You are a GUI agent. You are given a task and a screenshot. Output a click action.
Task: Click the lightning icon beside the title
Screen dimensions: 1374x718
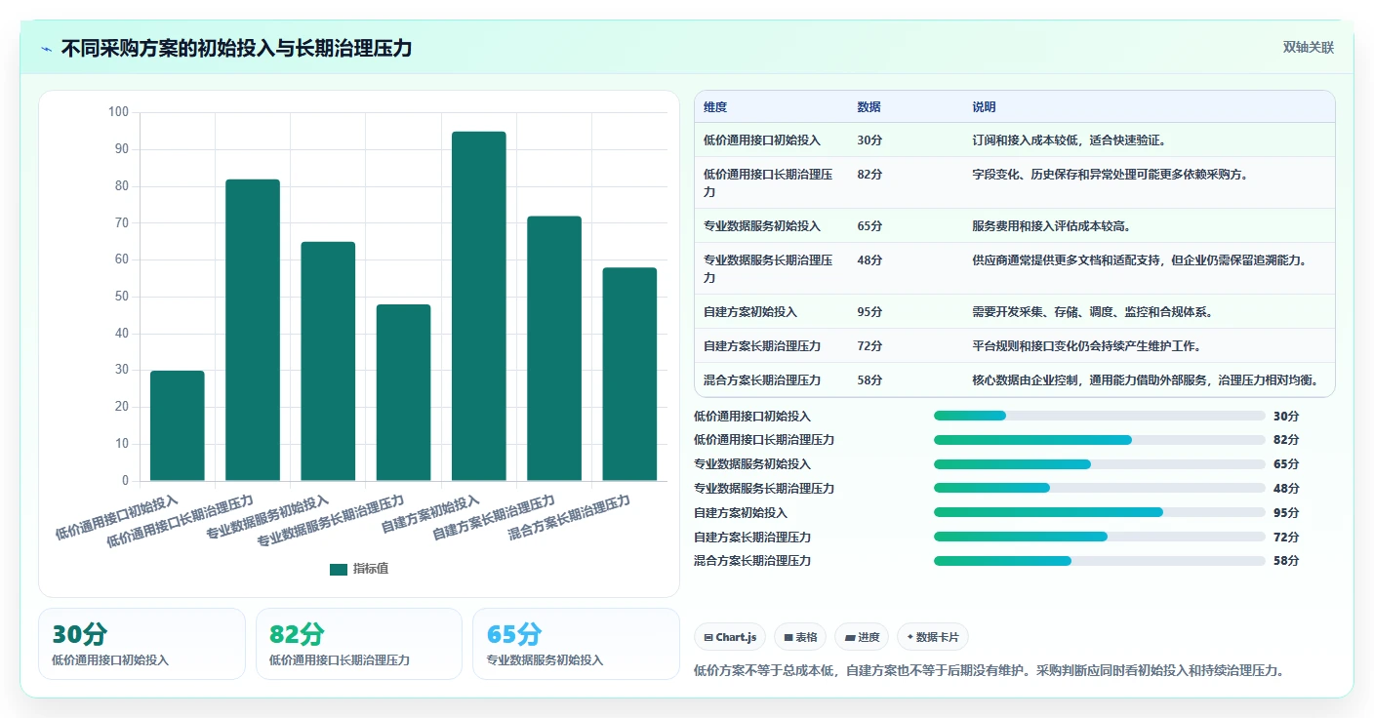tap(46, 49)
